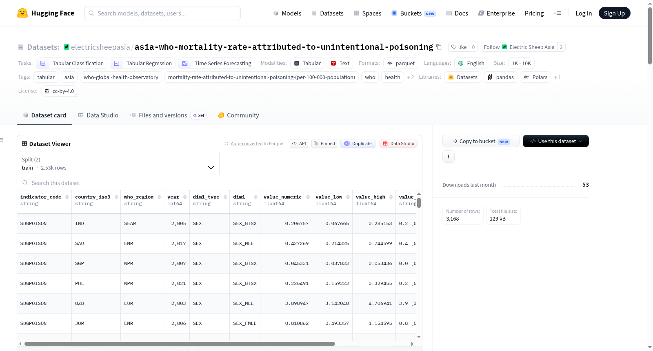Viewport: 653px width, 351px height.
Task: Select the Tabular Classification task tag
Action: [72, 63]
